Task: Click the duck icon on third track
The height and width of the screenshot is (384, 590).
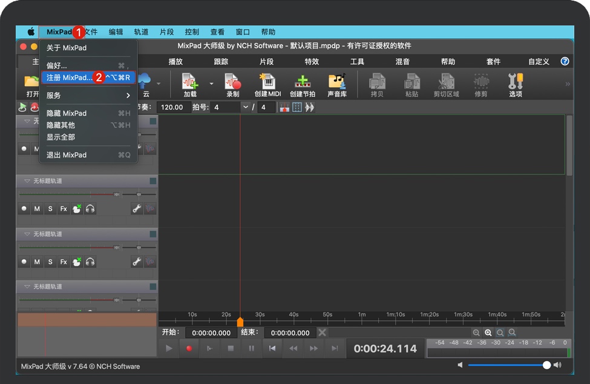Action: click(x=77, y=262)
